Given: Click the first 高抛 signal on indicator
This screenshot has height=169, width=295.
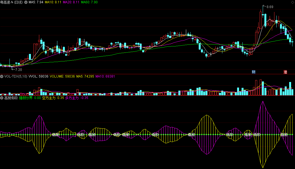Looking at the screenshot, I should coord(55,135).
